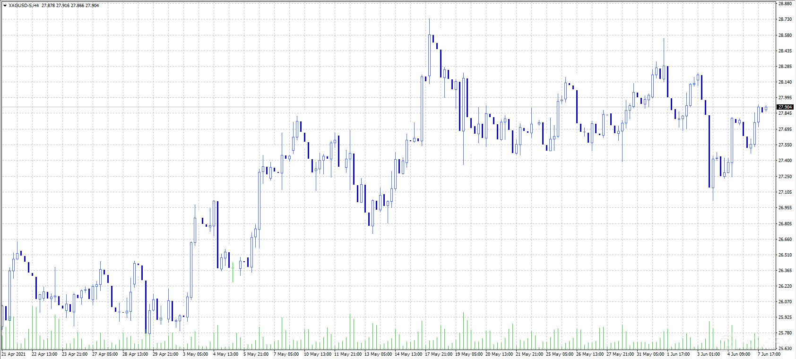Click the 27.845 price label under current price

point(785,113)
